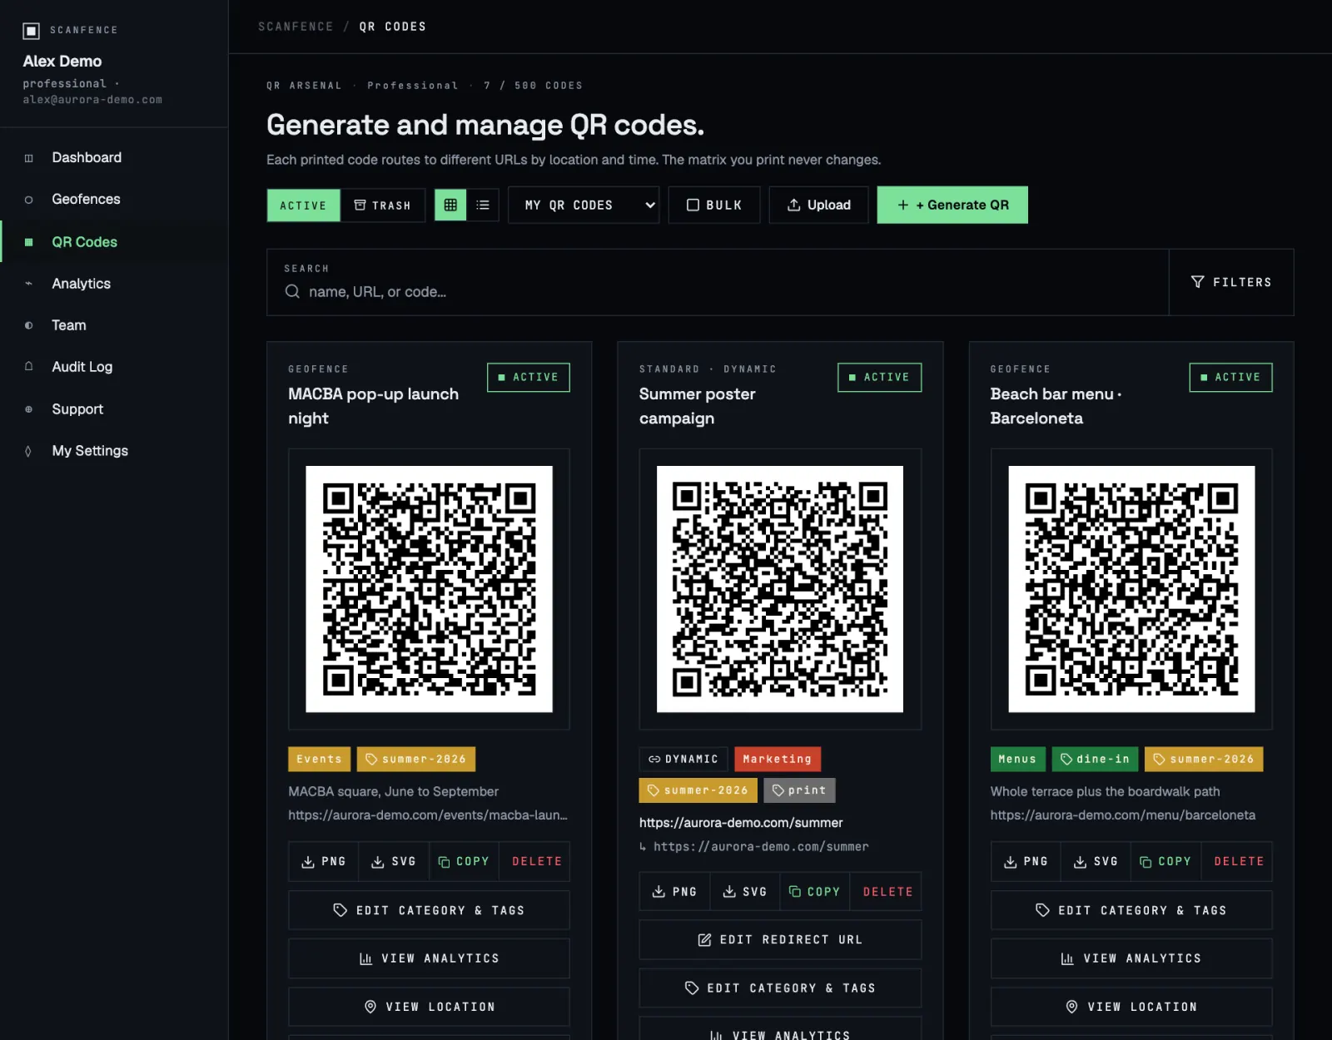
Task: Open the aurora-demo.com/summer destination link
Action: 741,823
